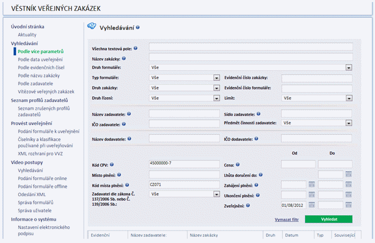The width and height of the screenshot is (375, 243).
Task: Select Podle více parametrů search
Action: click(x=41, y=52)
